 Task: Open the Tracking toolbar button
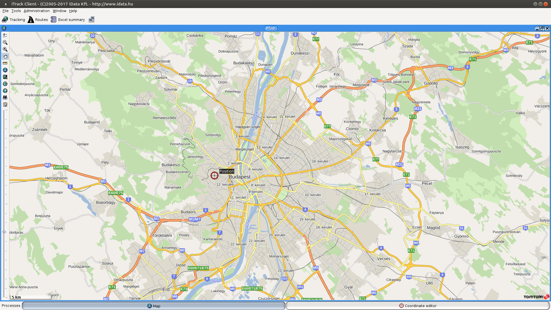click(13, 20)
